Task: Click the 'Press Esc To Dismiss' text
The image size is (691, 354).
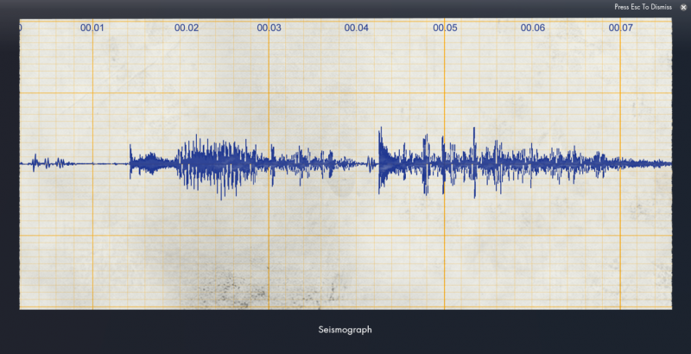Action: [x=643, y=7]
